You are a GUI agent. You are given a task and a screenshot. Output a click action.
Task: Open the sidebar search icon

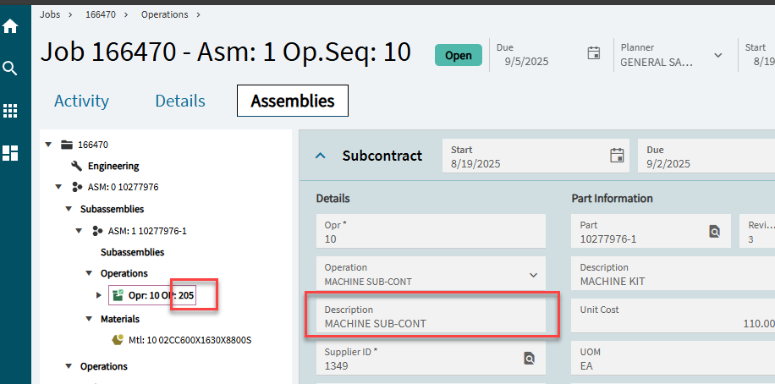(x=10, y=69)
